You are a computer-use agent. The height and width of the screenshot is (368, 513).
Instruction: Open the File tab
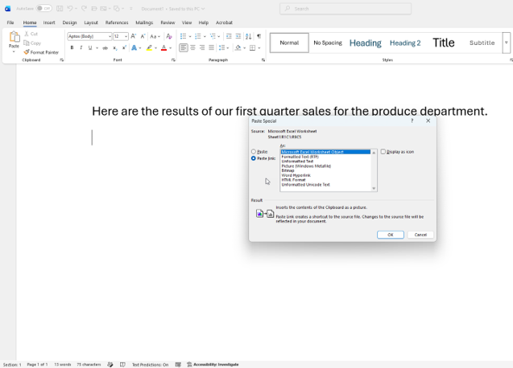[x=10, y=22]
